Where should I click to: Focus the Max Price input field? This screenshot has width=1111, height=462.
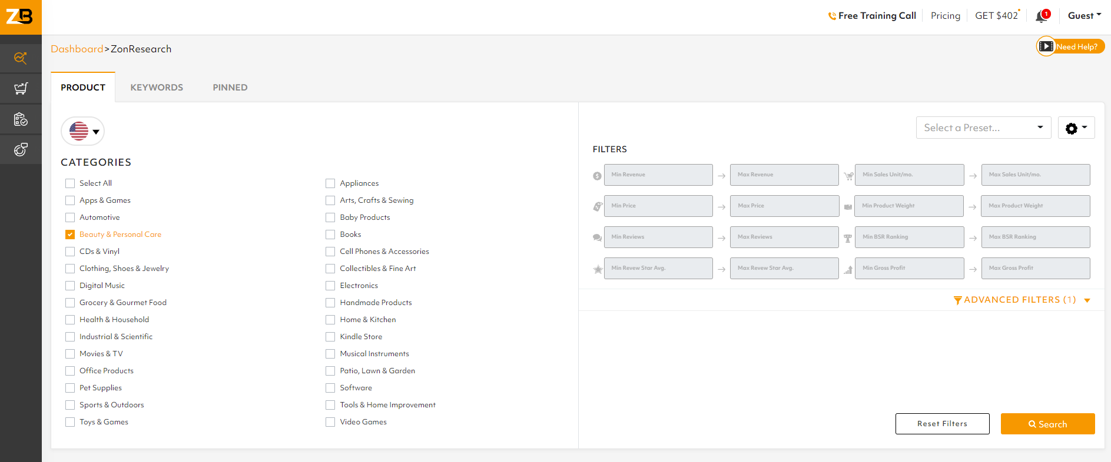point(784,206)
